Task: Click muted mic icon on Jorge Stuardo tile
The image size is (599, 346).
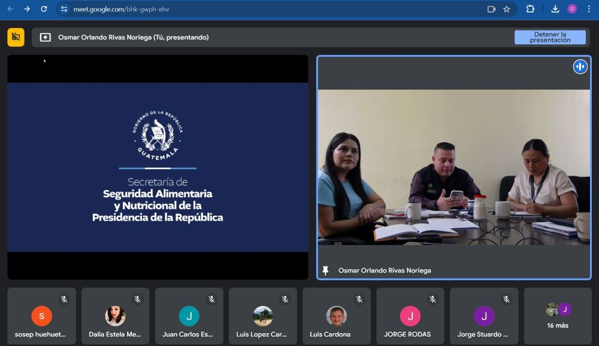Action: tap(506, 299)
